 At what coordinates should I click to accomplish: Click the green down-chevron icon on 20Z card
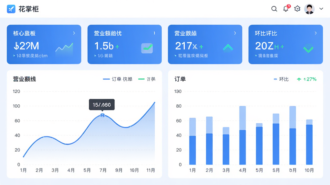tap(308, 49)
